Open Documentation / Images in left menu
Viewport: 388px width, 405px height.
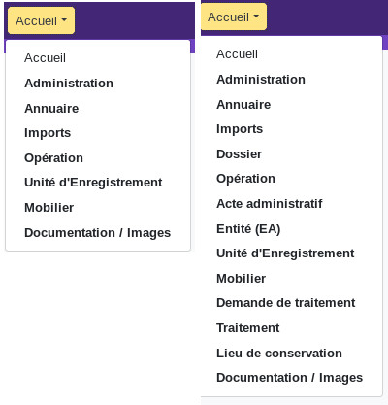tap(98, 233)
